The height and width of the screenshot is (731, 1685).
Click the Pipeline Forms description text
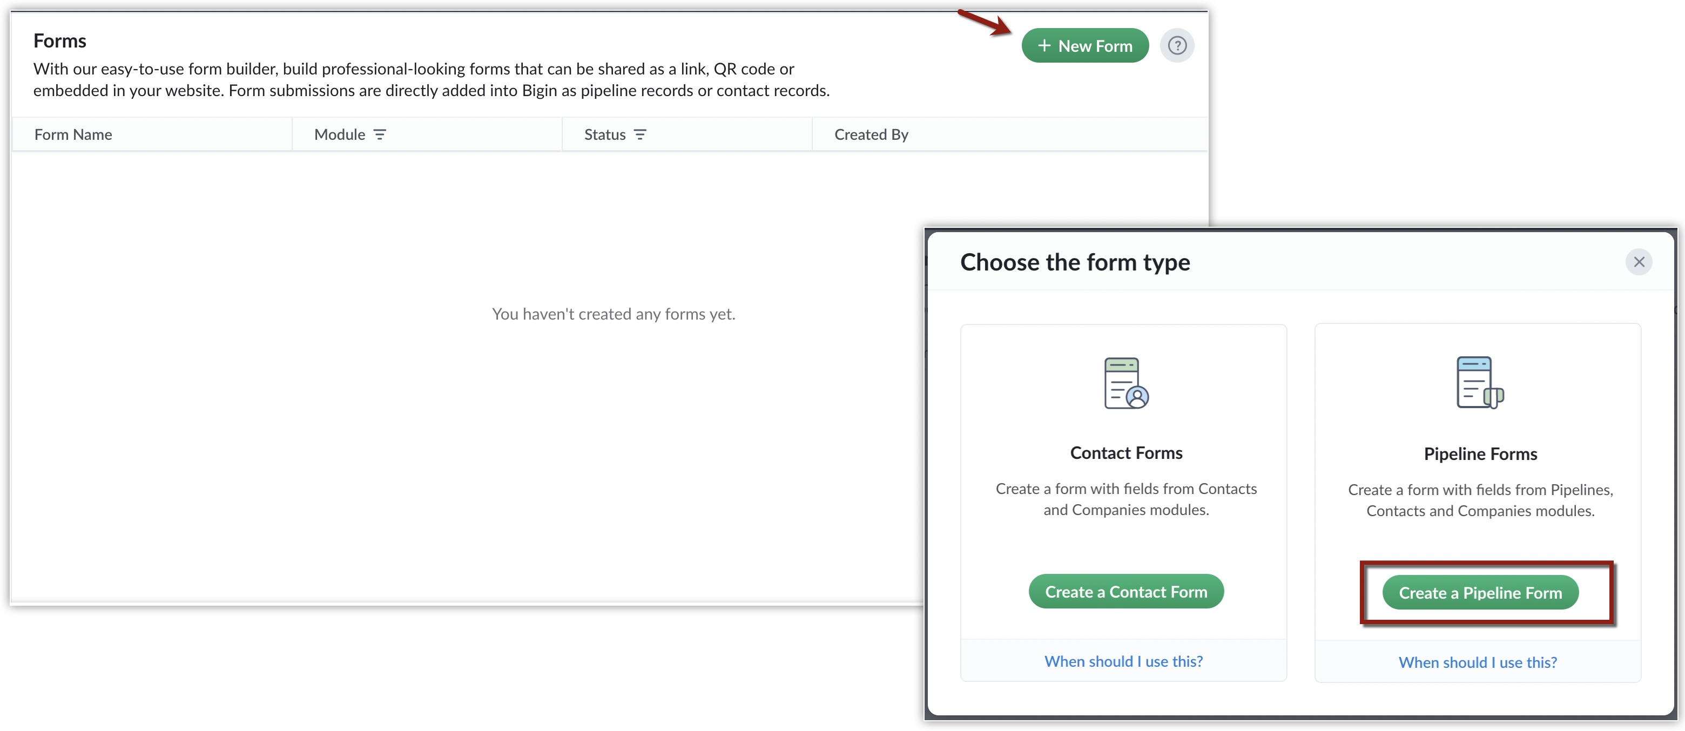pyautogui.click(x=1480, y=501)
